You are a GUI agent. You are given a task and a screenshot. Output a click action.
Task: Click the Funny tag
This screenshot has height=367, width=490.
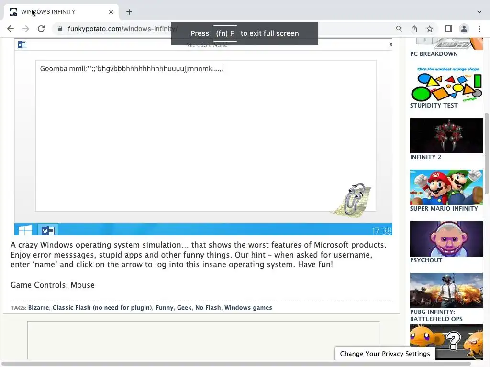point(165,307)
